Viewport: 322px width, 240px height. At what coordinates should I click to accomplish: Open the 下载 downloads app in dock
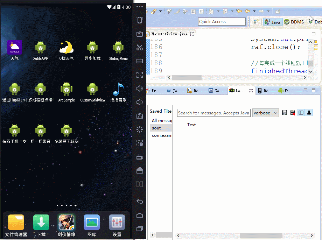tap(41, 225)
